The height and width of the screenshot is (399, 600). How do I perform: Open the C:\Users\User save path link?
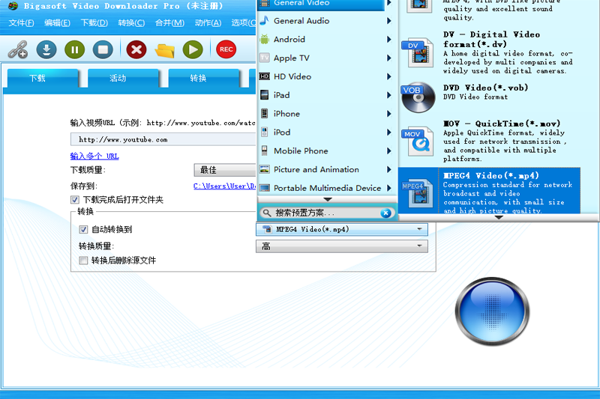pos(224,186)
